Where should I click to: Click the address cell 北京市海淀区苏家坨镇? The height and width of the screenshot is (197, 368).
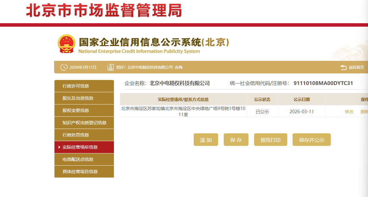pos(183,111)
